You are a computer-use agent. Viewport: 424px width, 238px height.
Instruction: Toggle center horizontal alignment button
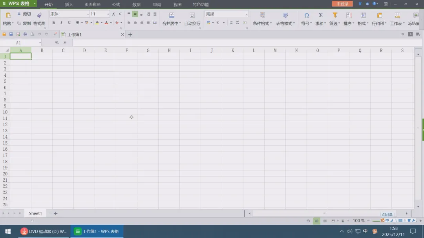135,23
